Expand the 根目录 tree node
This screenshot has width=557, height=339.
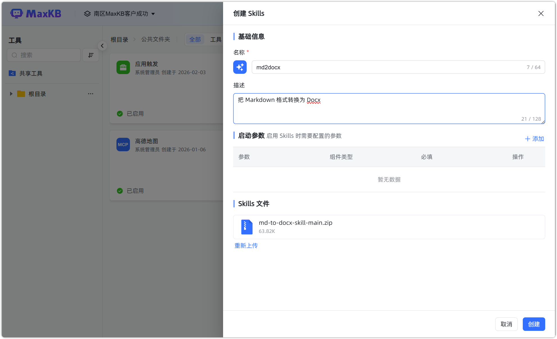pyautogui.click(x=11, y=94)
